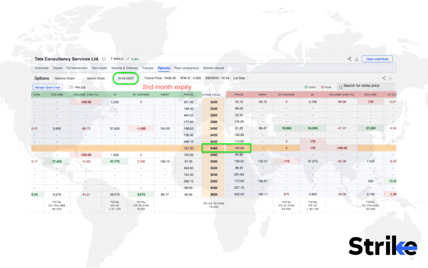Viewport: 428px width, 268px height.
Task: Switch to the Overview tab
Action: point(41,68)
